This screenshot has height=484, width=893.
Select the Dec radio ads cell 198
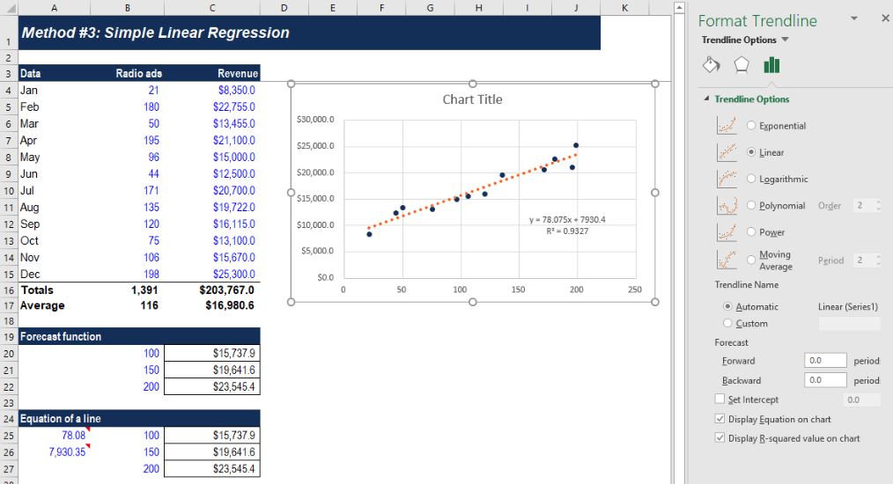coord(127,274)
